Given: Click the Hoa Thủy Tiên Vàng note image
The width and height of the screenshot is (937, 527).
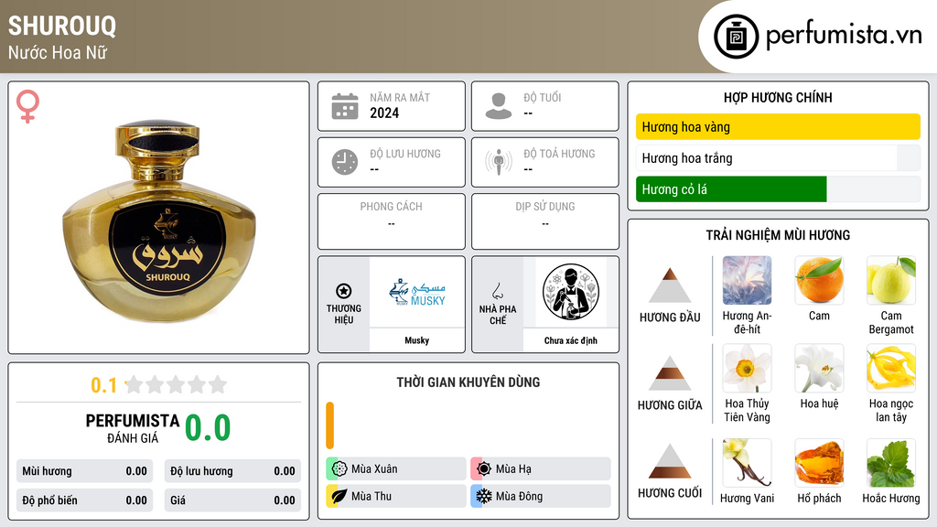Looking at the screenshot, I should point(747,368).
